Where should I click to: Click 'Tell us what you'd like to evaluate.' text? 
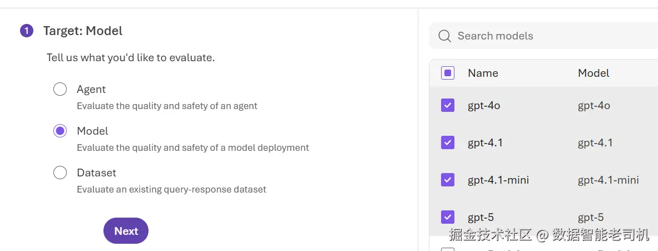pyautogui.click(x=131, y=57)
